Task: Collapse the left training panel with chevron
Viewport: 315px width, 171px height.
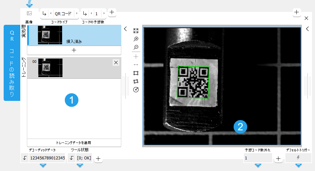Action: (125, 29)
